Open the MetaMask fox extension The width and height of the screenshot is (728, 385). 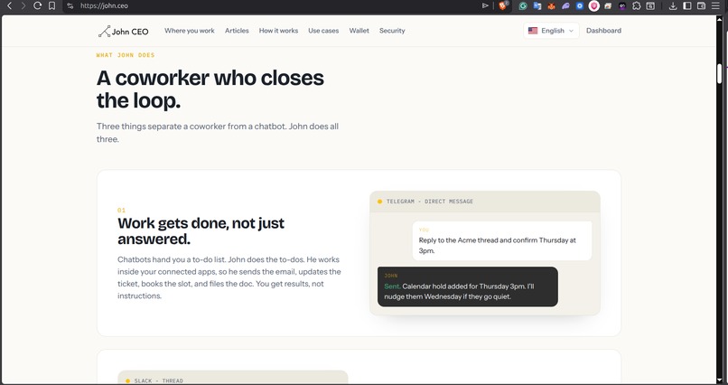click(552, 6)
